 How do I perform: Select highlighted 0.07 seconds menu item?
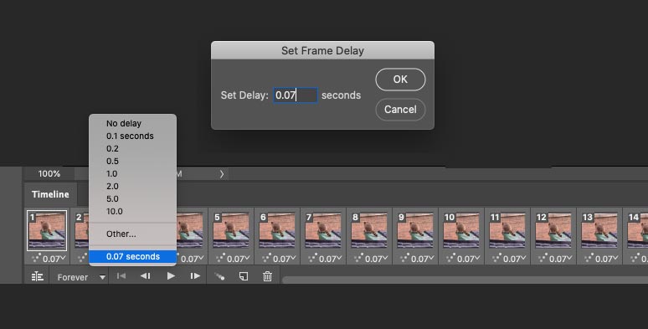(132, 256)
